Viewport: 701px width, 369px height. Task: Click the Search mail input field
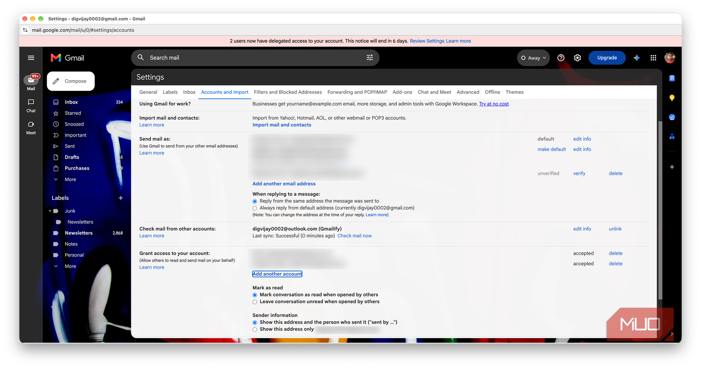255,58
